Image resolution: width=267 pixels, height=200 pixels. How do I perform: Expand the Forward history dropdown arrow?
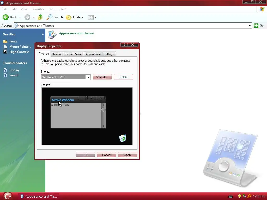(x=34, y=17)
